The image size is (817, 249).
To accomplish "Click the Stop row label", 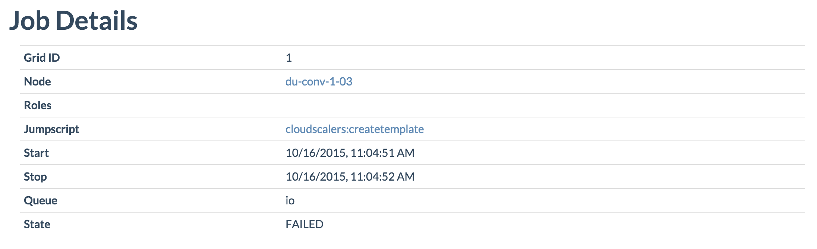I will point(35,177).
